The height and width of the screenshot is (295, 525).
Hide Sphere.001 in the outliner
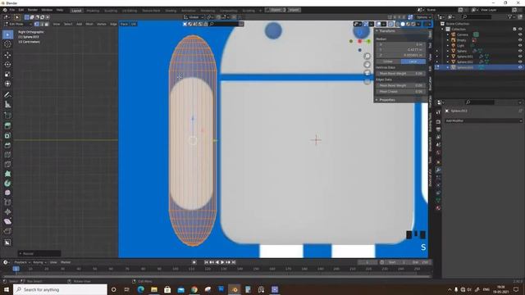pyautogui.click(x=520, y=57)
